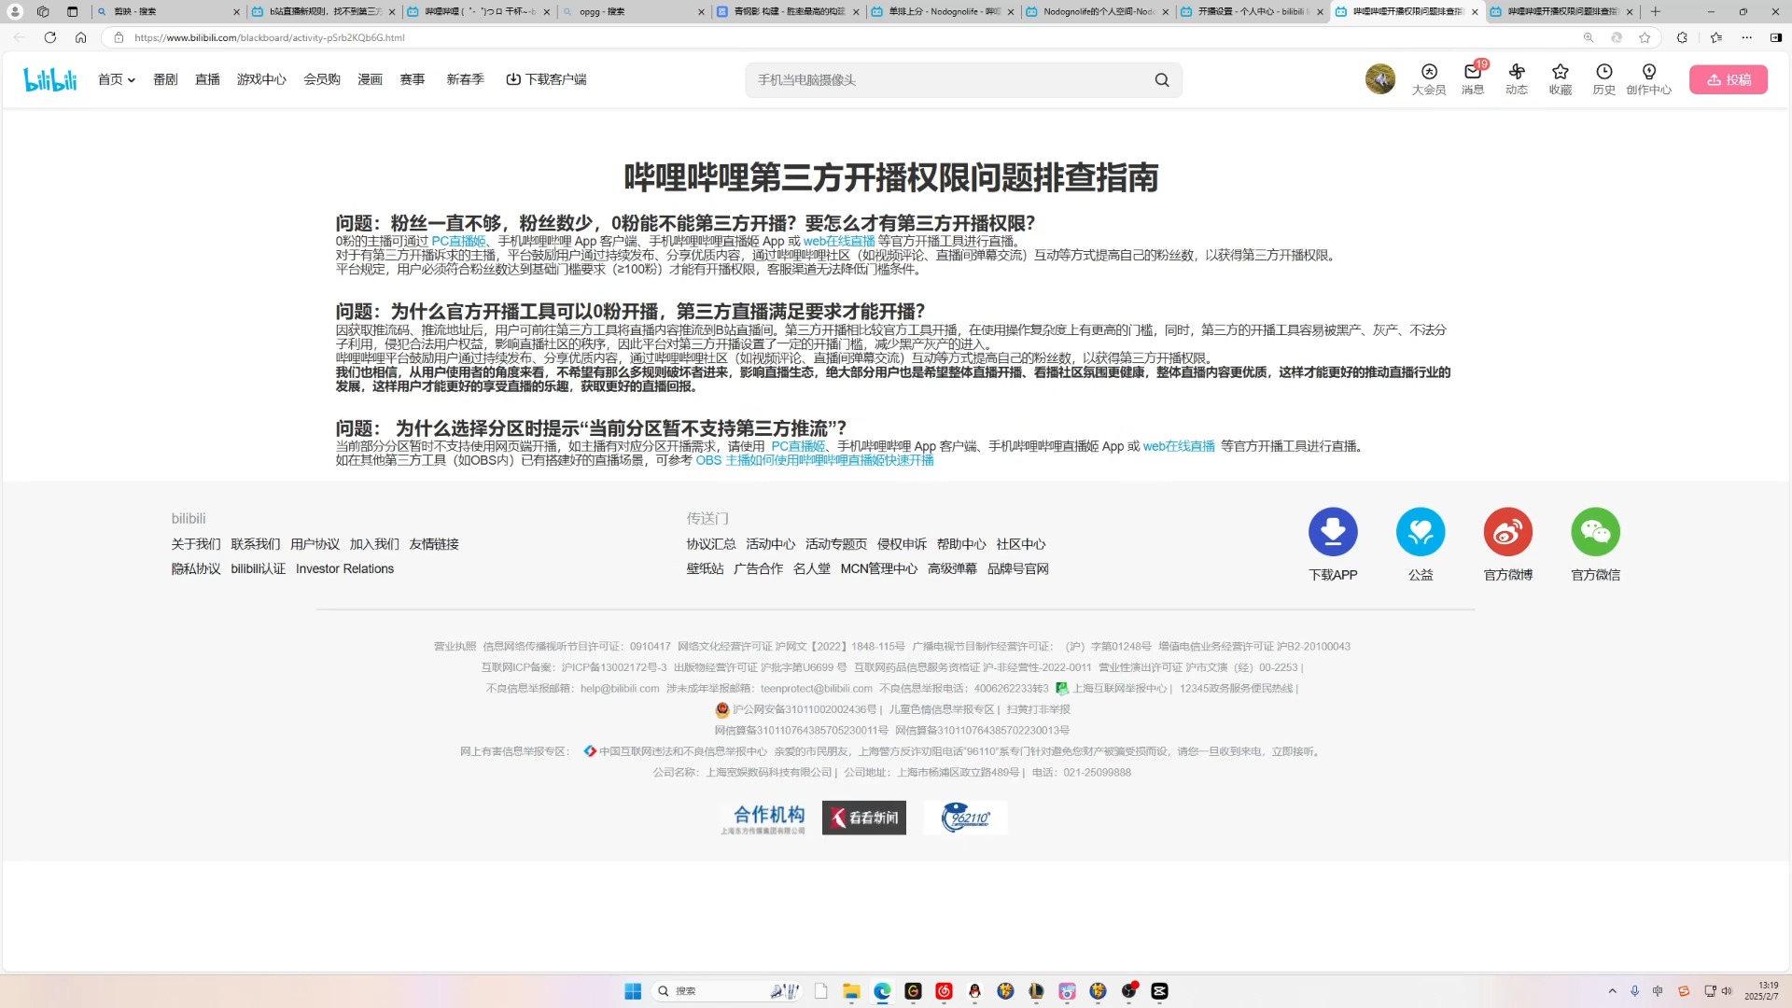The width and height of the screenshot is (1792, 1008).
Task: Open browser extensions icon
Action: (x=1682, y=37)
